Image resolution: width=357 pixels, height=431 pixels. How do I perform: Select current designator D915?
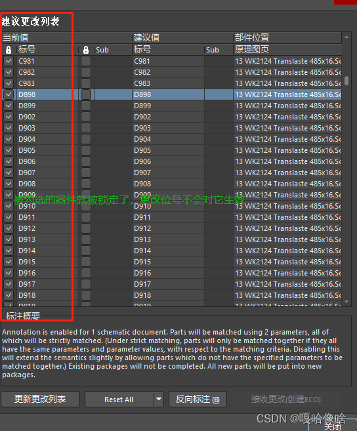[27, 262]
